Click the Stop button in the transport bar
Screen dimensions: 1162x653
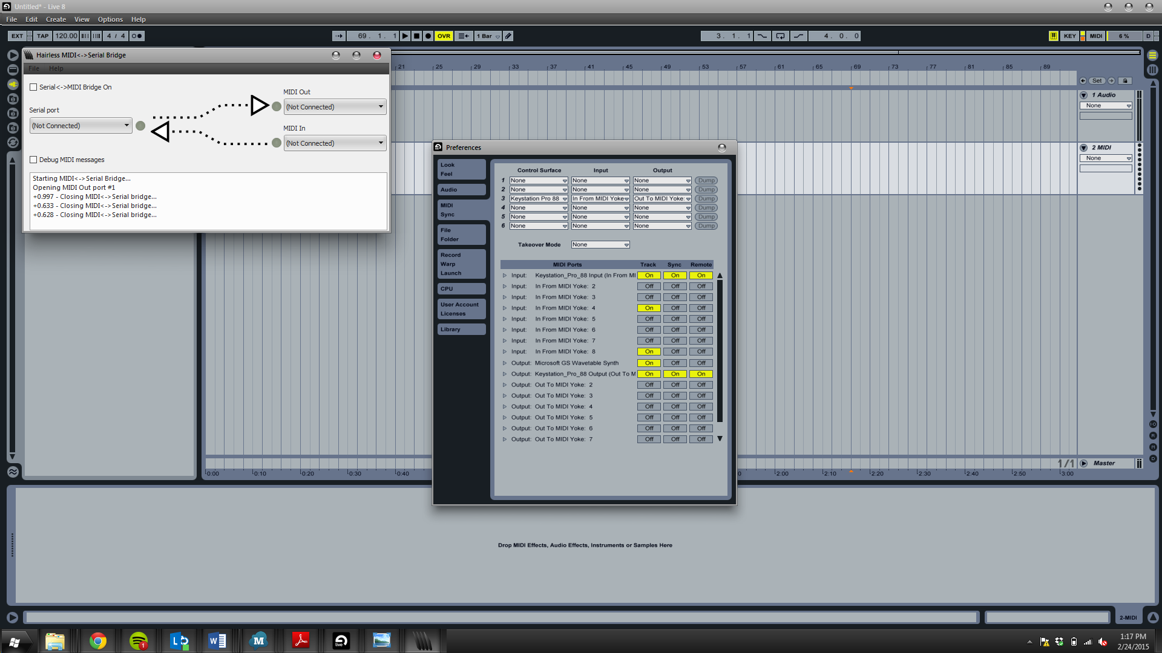[416, 36]
